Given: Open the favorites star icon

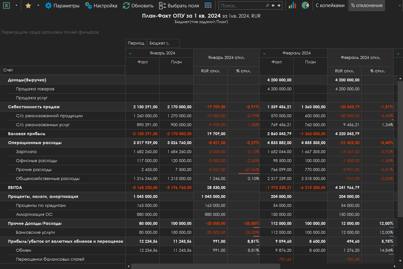Looking at the screenshot, I should coord(28,5).
